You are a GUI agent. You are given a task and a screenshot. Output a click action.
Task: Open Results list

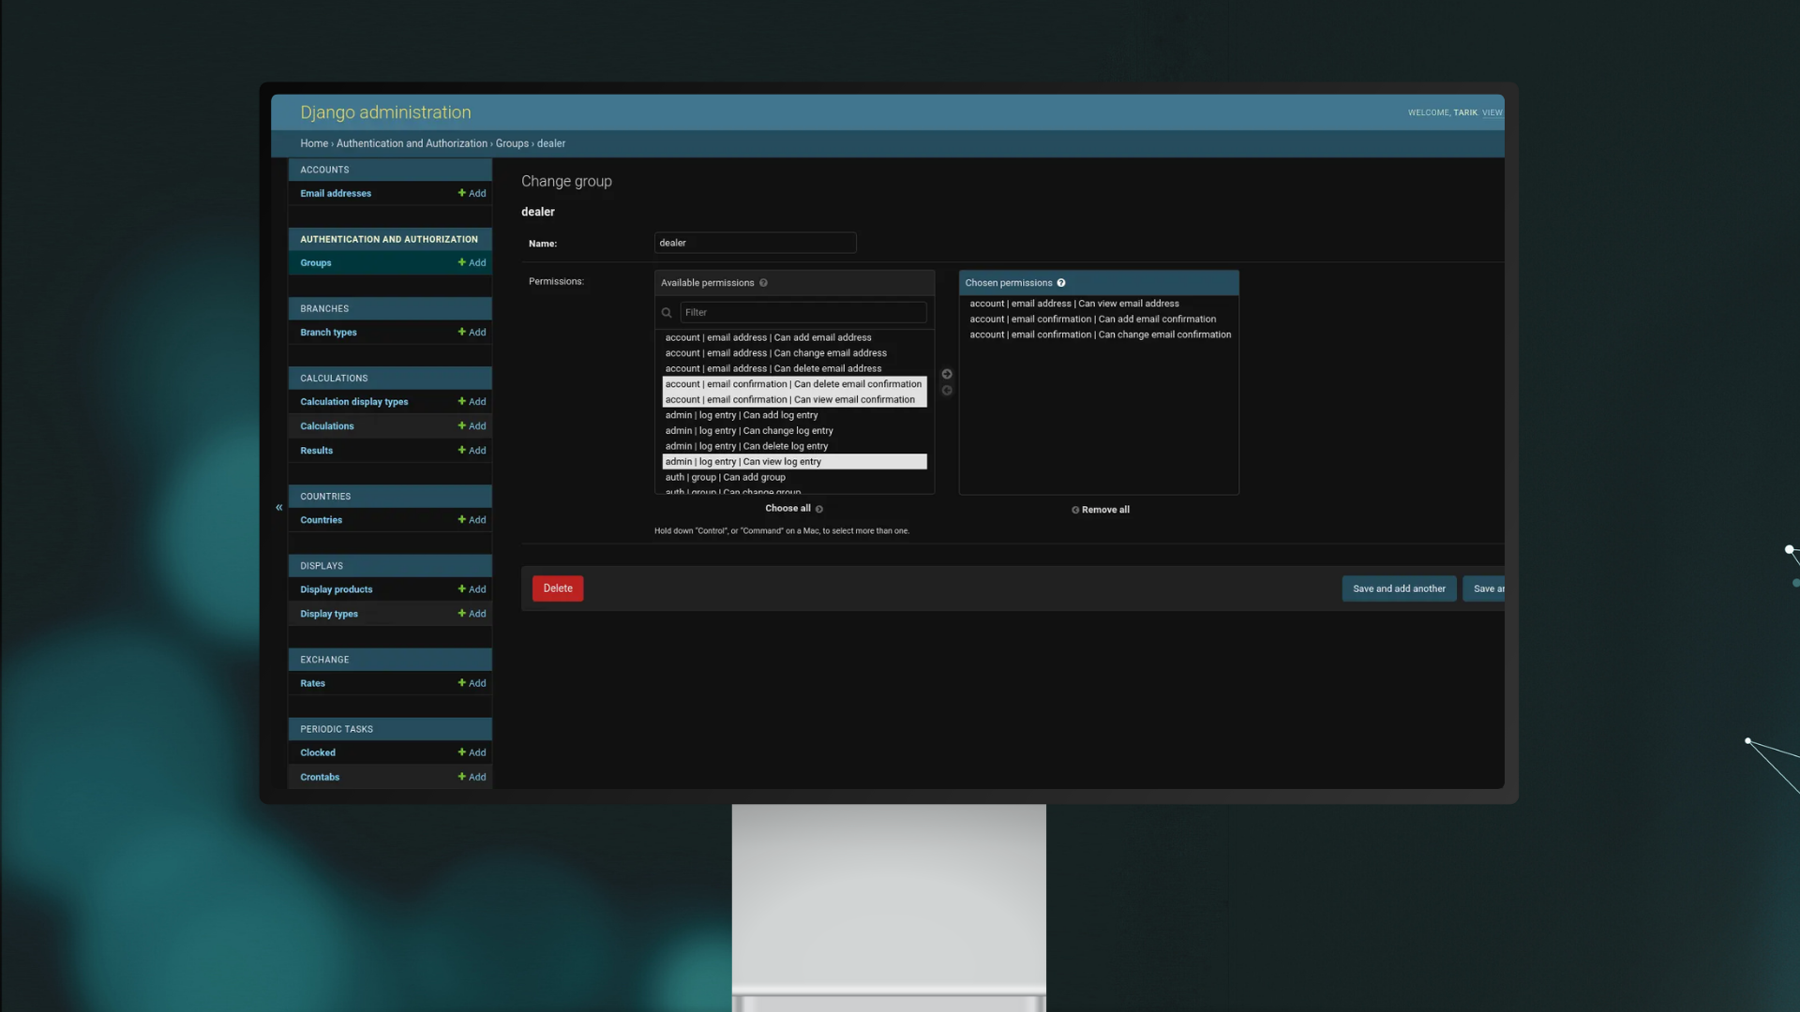pos(317,450)
